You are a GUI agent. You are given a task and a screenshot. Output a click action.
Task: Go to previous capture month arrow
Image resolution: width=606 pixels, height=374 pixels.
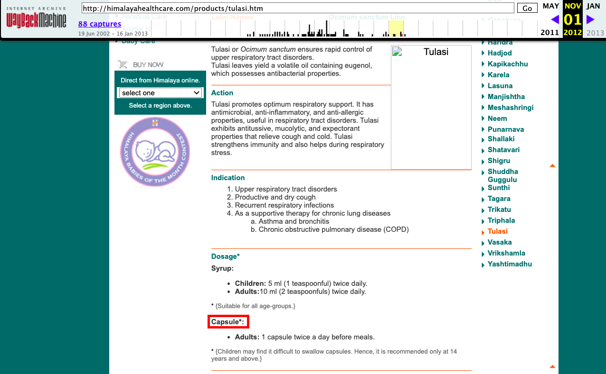(555, 19)
